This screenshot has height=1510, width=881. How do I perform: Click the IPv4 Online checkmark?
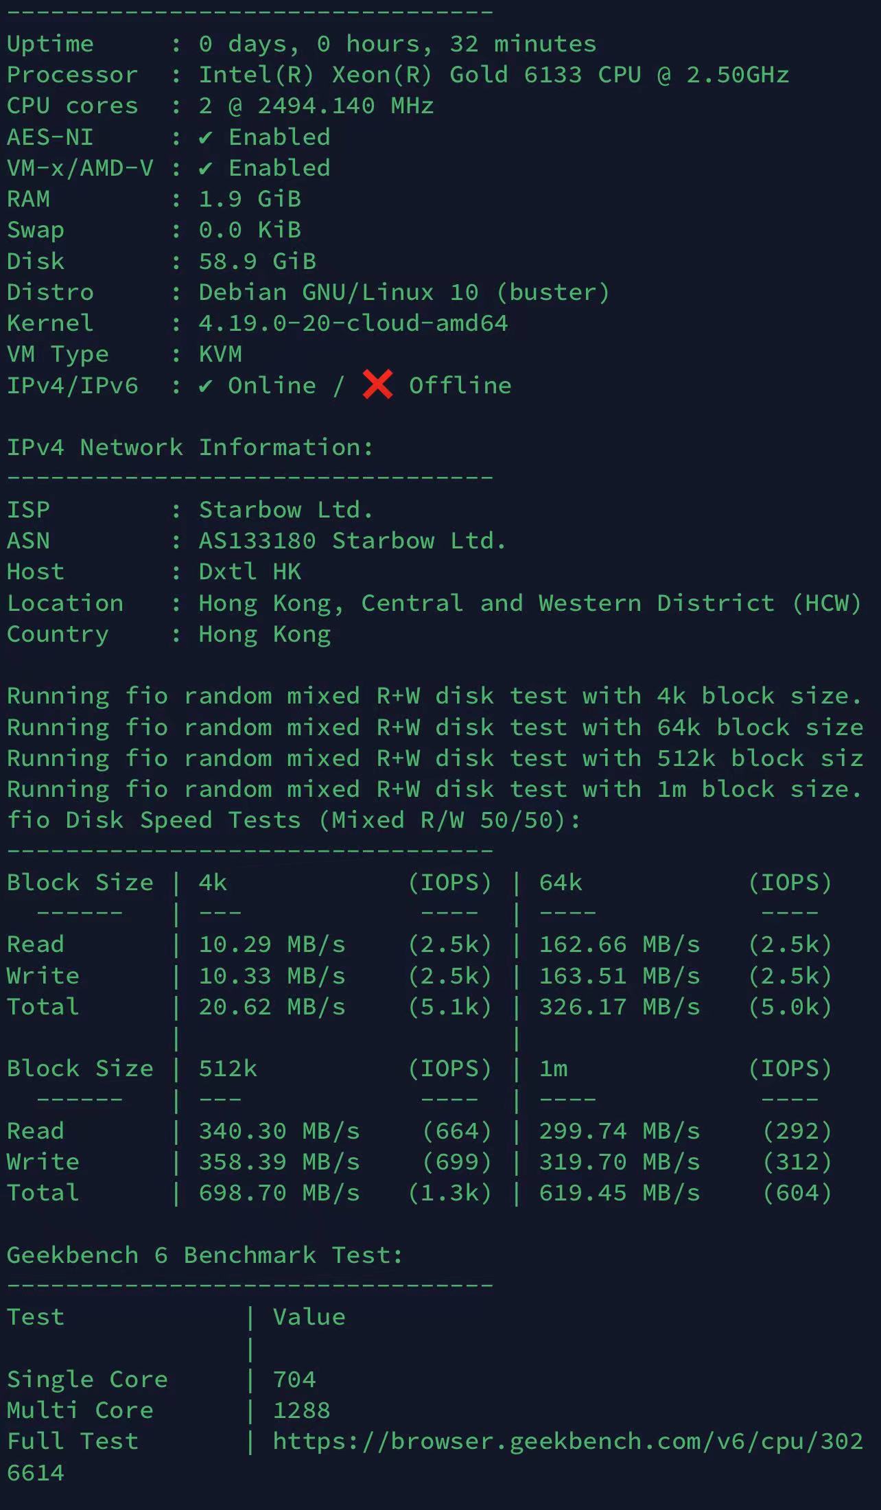point(205,386)
